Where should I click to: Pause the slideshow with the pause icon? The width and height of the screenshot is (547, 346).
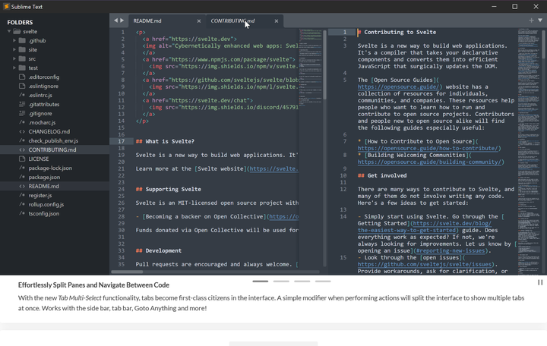[540, 282]
